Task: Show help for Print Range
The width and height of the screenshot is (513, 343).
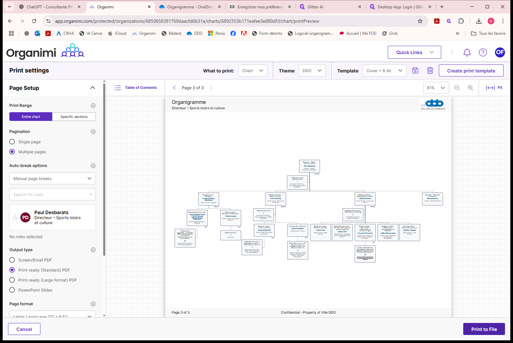Action: 93,106
